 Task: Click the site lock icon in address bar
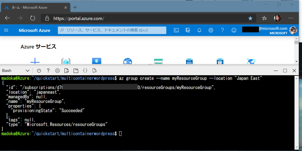pos(47,18)
